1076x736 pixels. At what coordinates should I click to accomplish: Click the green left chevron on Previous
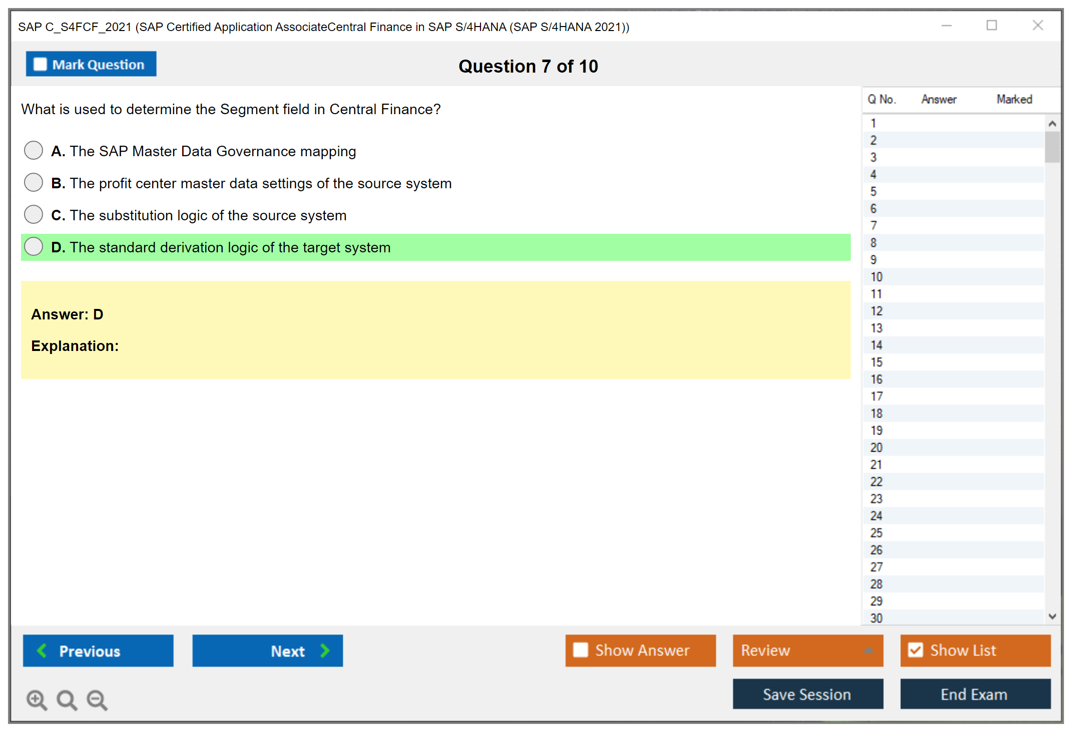click(42, 650)
